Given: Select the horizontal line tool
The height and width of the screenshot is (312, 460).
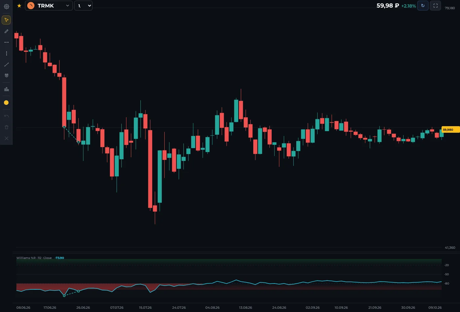Looking at the screenshot, I should click(6, 42).
